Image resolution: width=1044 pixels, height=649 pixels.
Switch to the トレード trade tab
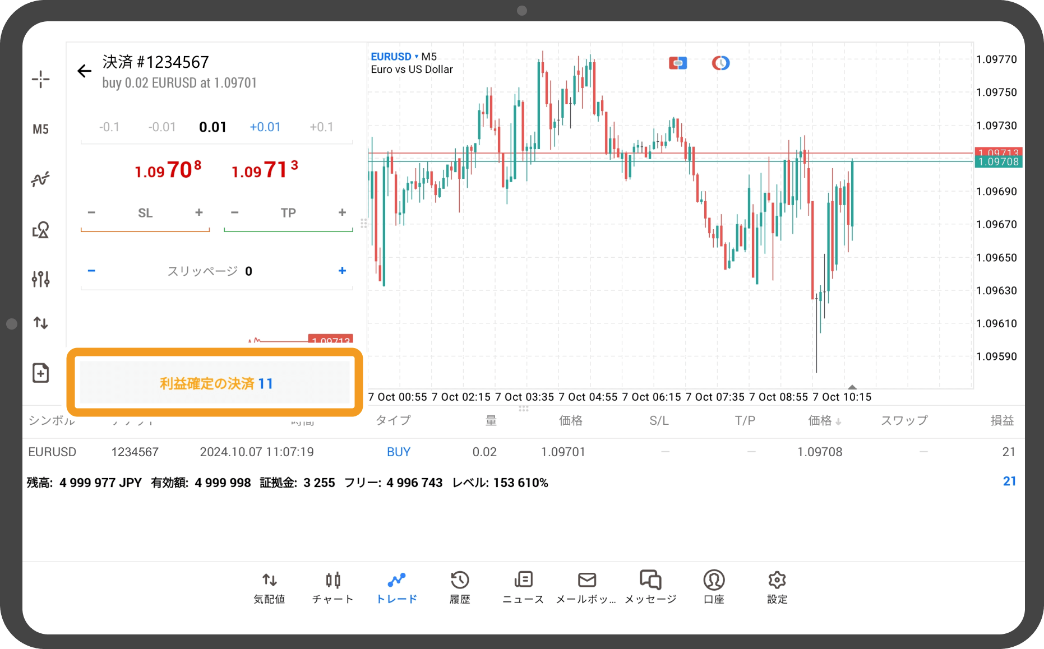point(396,588)
